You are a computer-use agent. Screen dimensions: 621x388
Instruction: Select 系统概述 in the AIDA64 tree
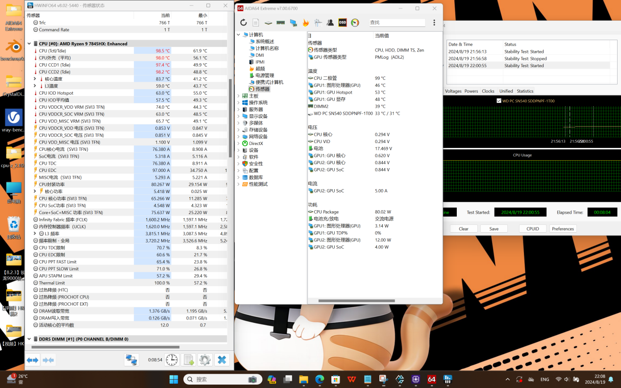265,42
